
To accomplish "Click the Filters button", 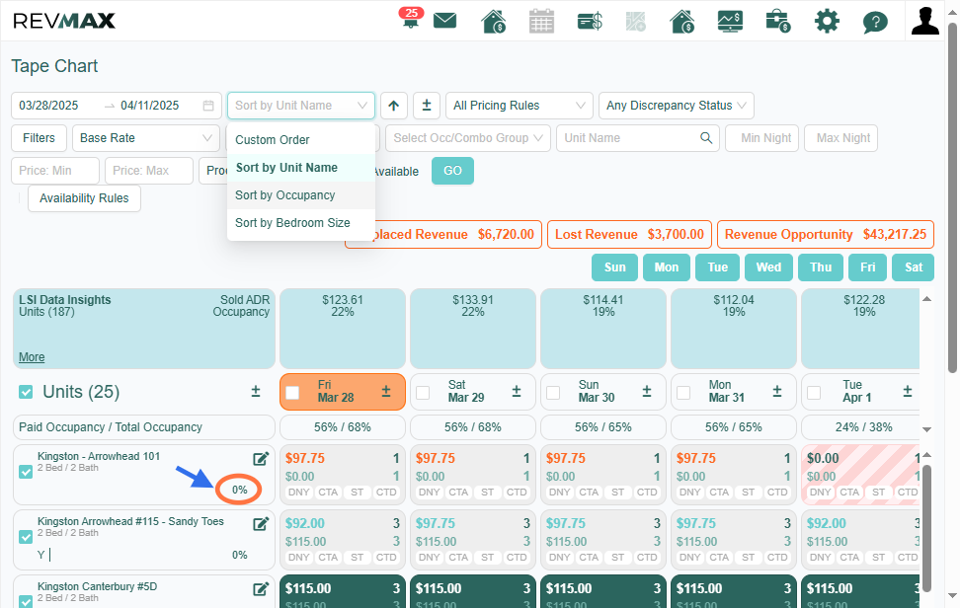I will tap(39, 138).
